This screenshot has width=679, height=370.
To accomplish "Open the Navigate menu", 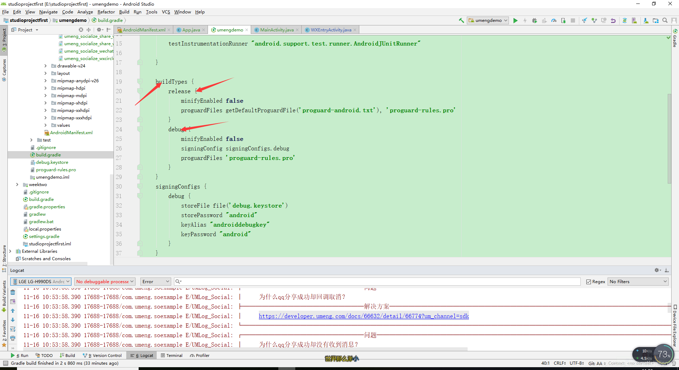I will (x=48, y=12).
